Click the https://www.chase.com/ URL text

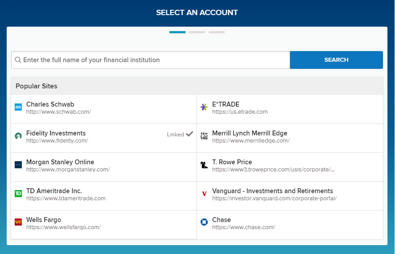click(x=244, y=227)
